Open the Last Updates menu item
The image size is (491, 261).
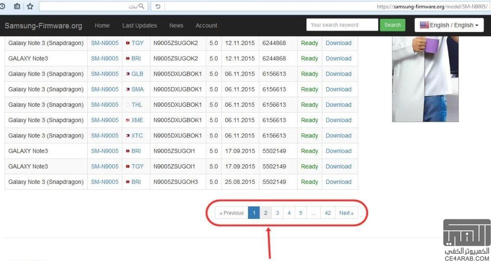tap(140, 26)
